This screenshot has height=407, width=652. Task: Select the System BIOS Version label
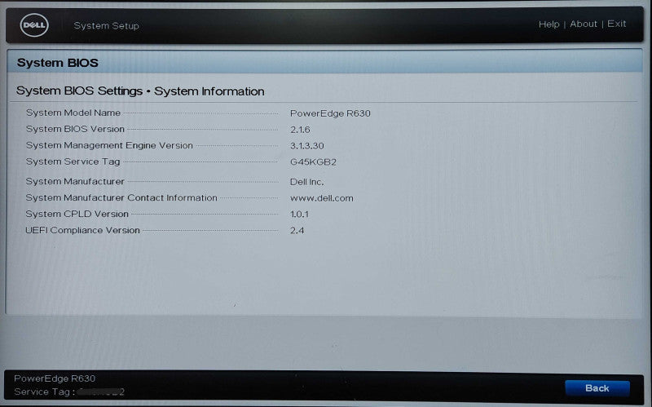coord(75,129)
